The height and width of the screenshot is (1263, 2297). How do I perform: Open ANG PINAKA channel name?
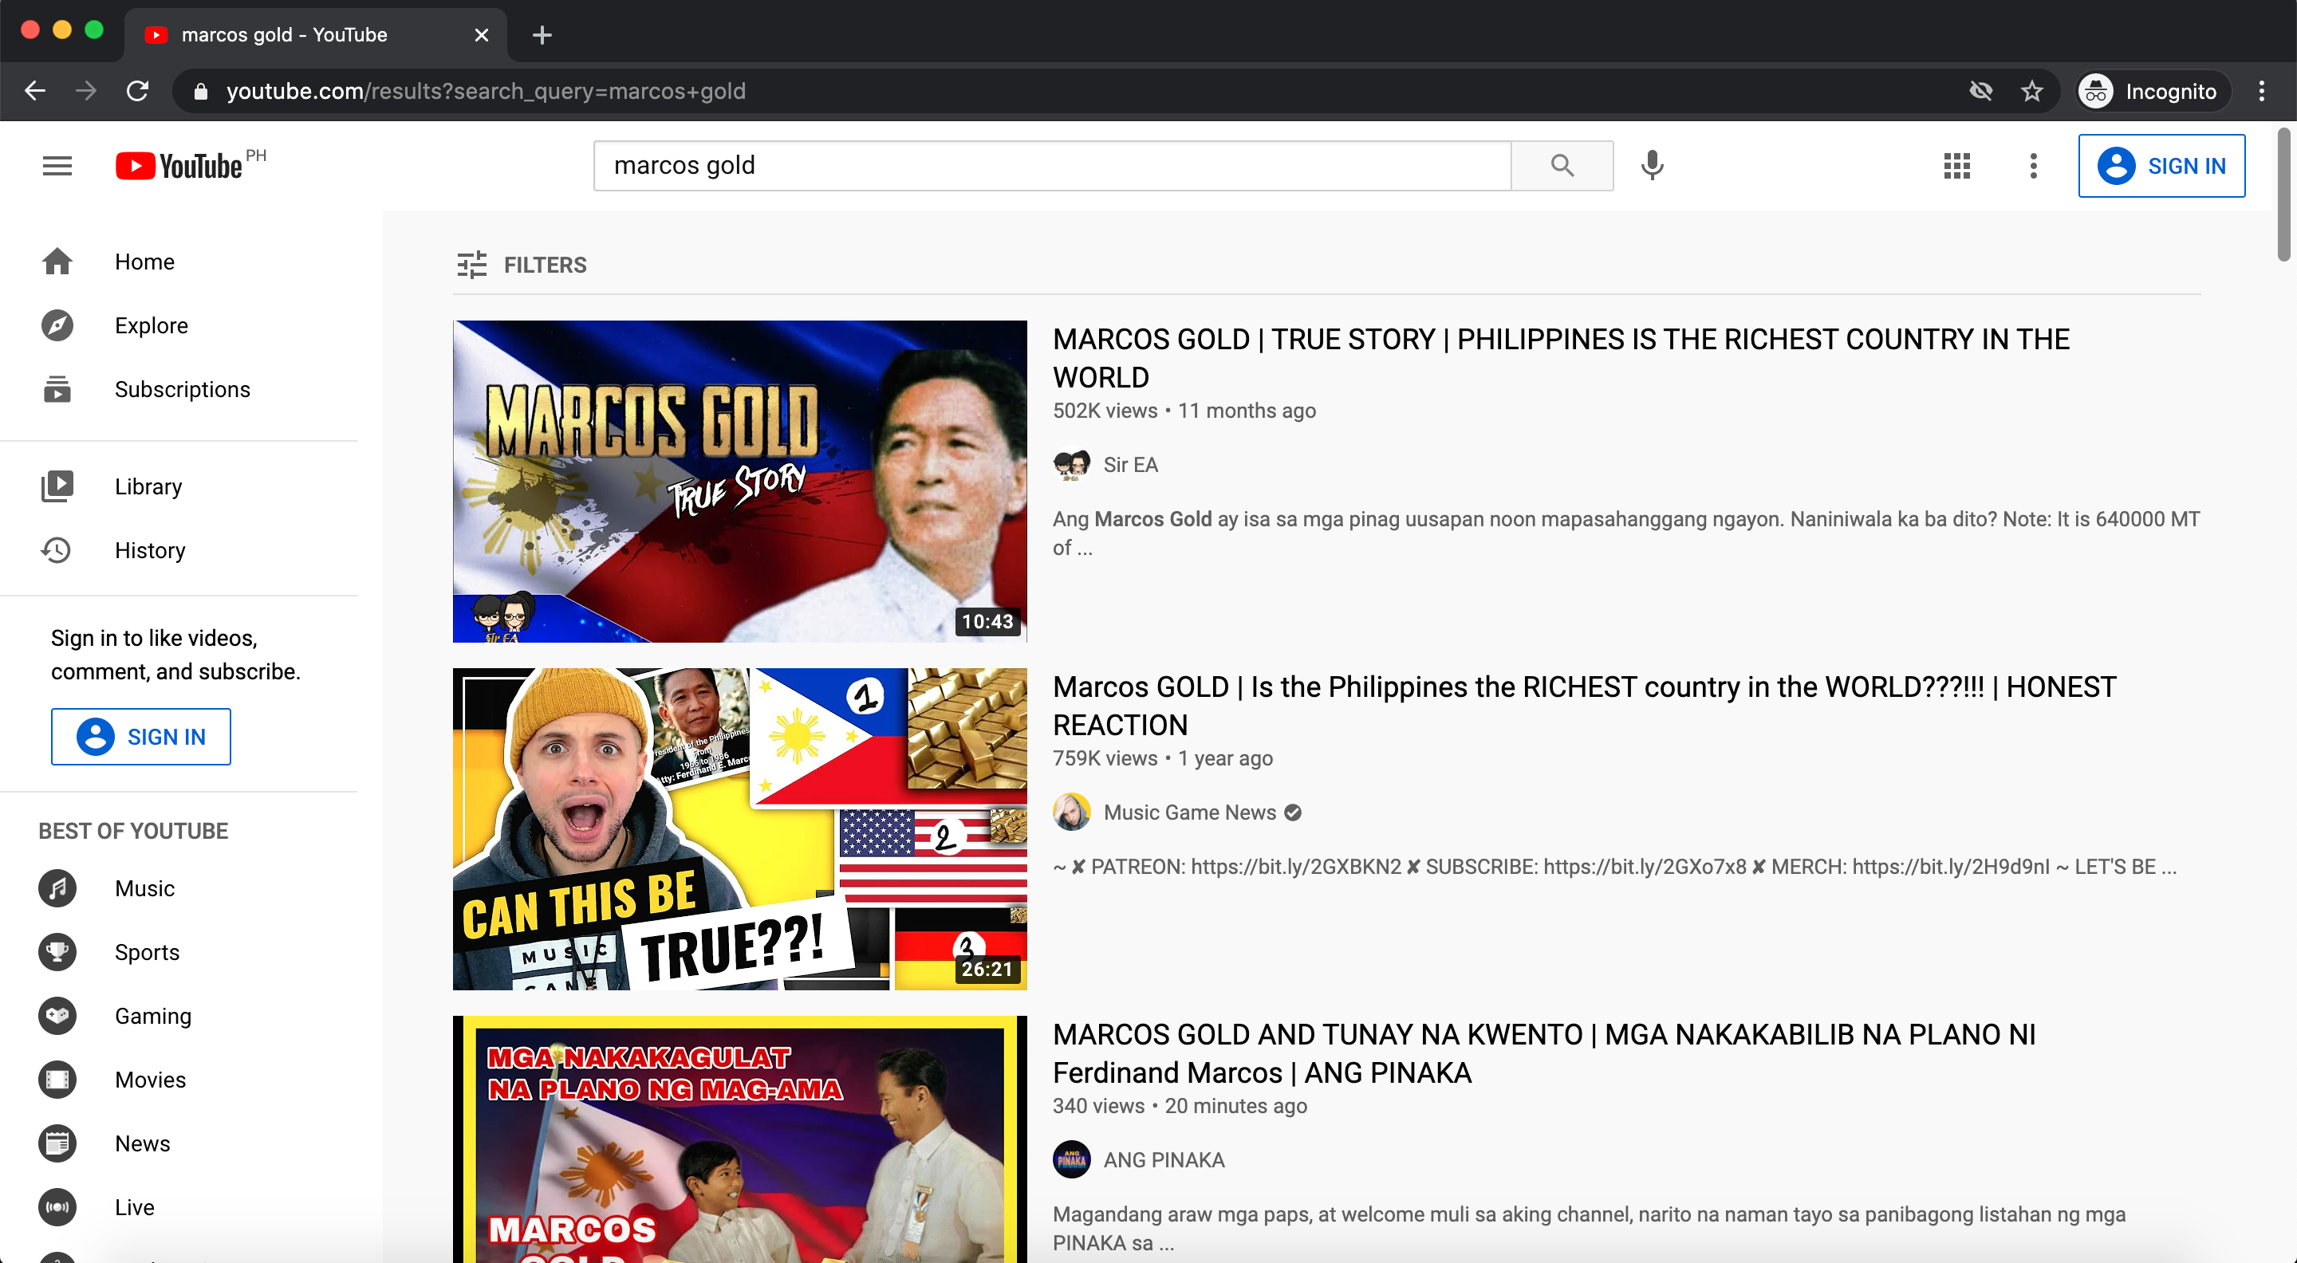pos(1164,1159)
